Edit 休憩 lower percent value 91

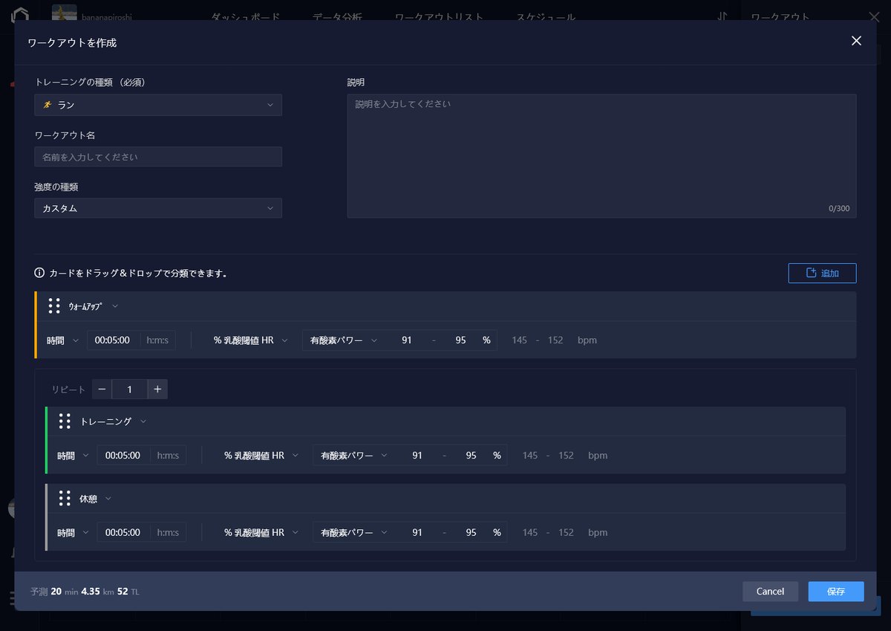click(x=417, y=532)
